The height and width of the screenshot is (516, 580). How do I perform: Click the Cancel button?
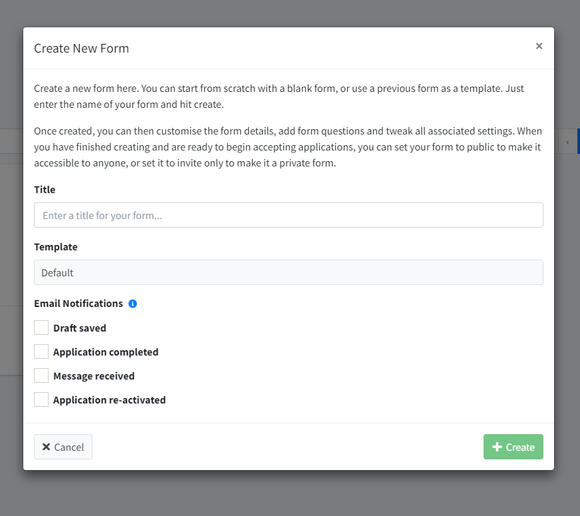[63, 447]
